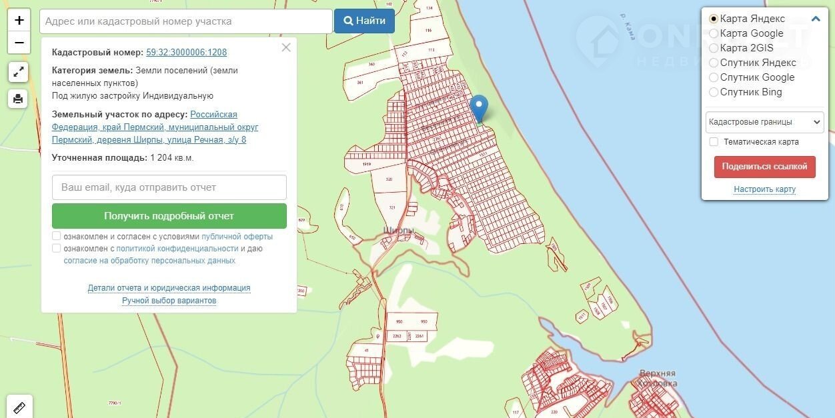835x418 pixels.
Task: Click the Найти search button
Action: click(364, 21)
